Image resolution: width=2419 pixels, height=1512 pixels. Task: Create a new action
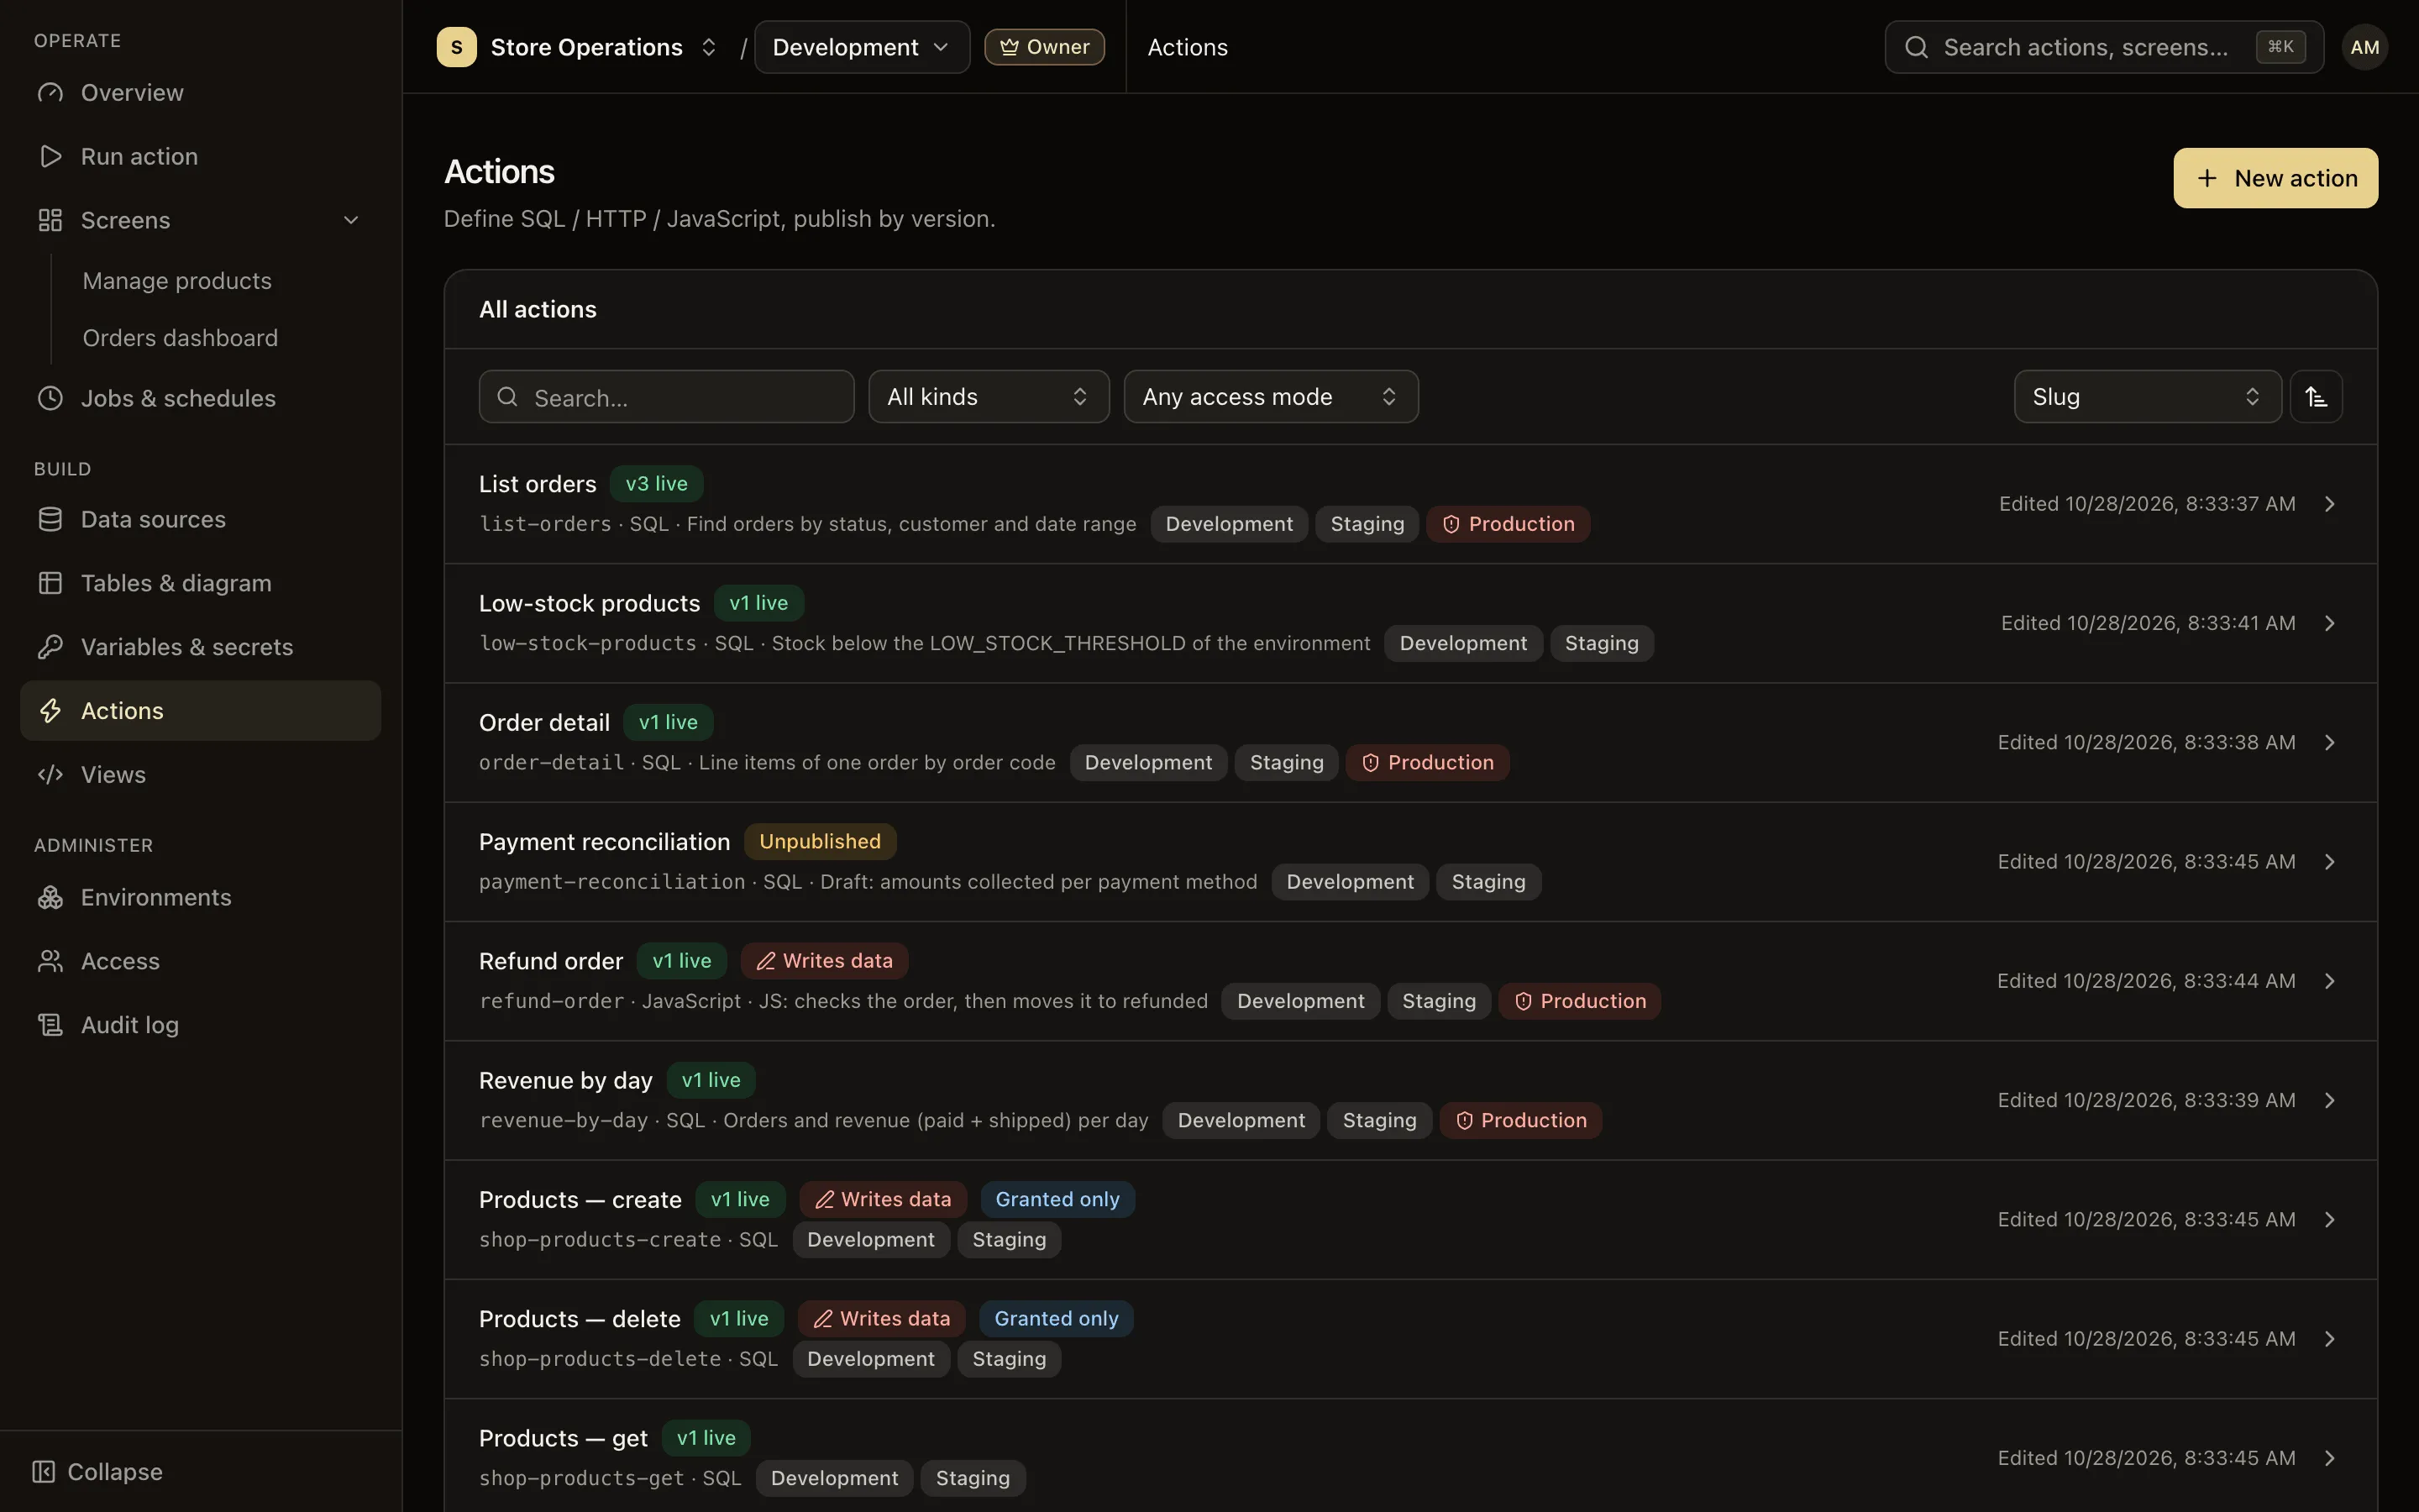[x=2275, y=178]
